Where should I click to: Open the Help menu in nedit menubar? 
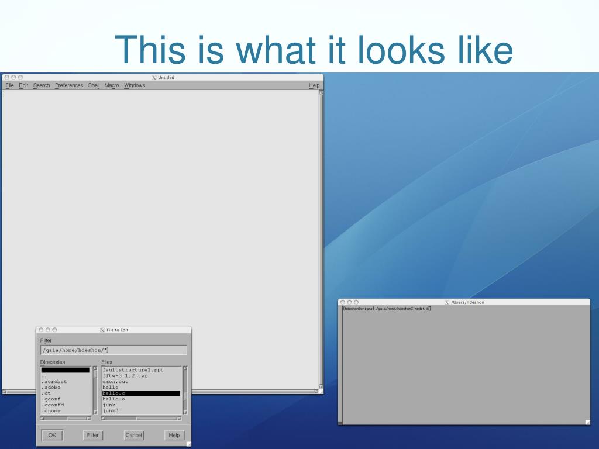point(314,85)
